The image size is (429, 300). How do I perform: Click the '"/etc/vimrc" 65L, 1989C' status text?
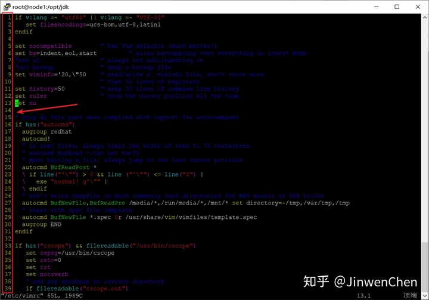click(x=42, y=296)
